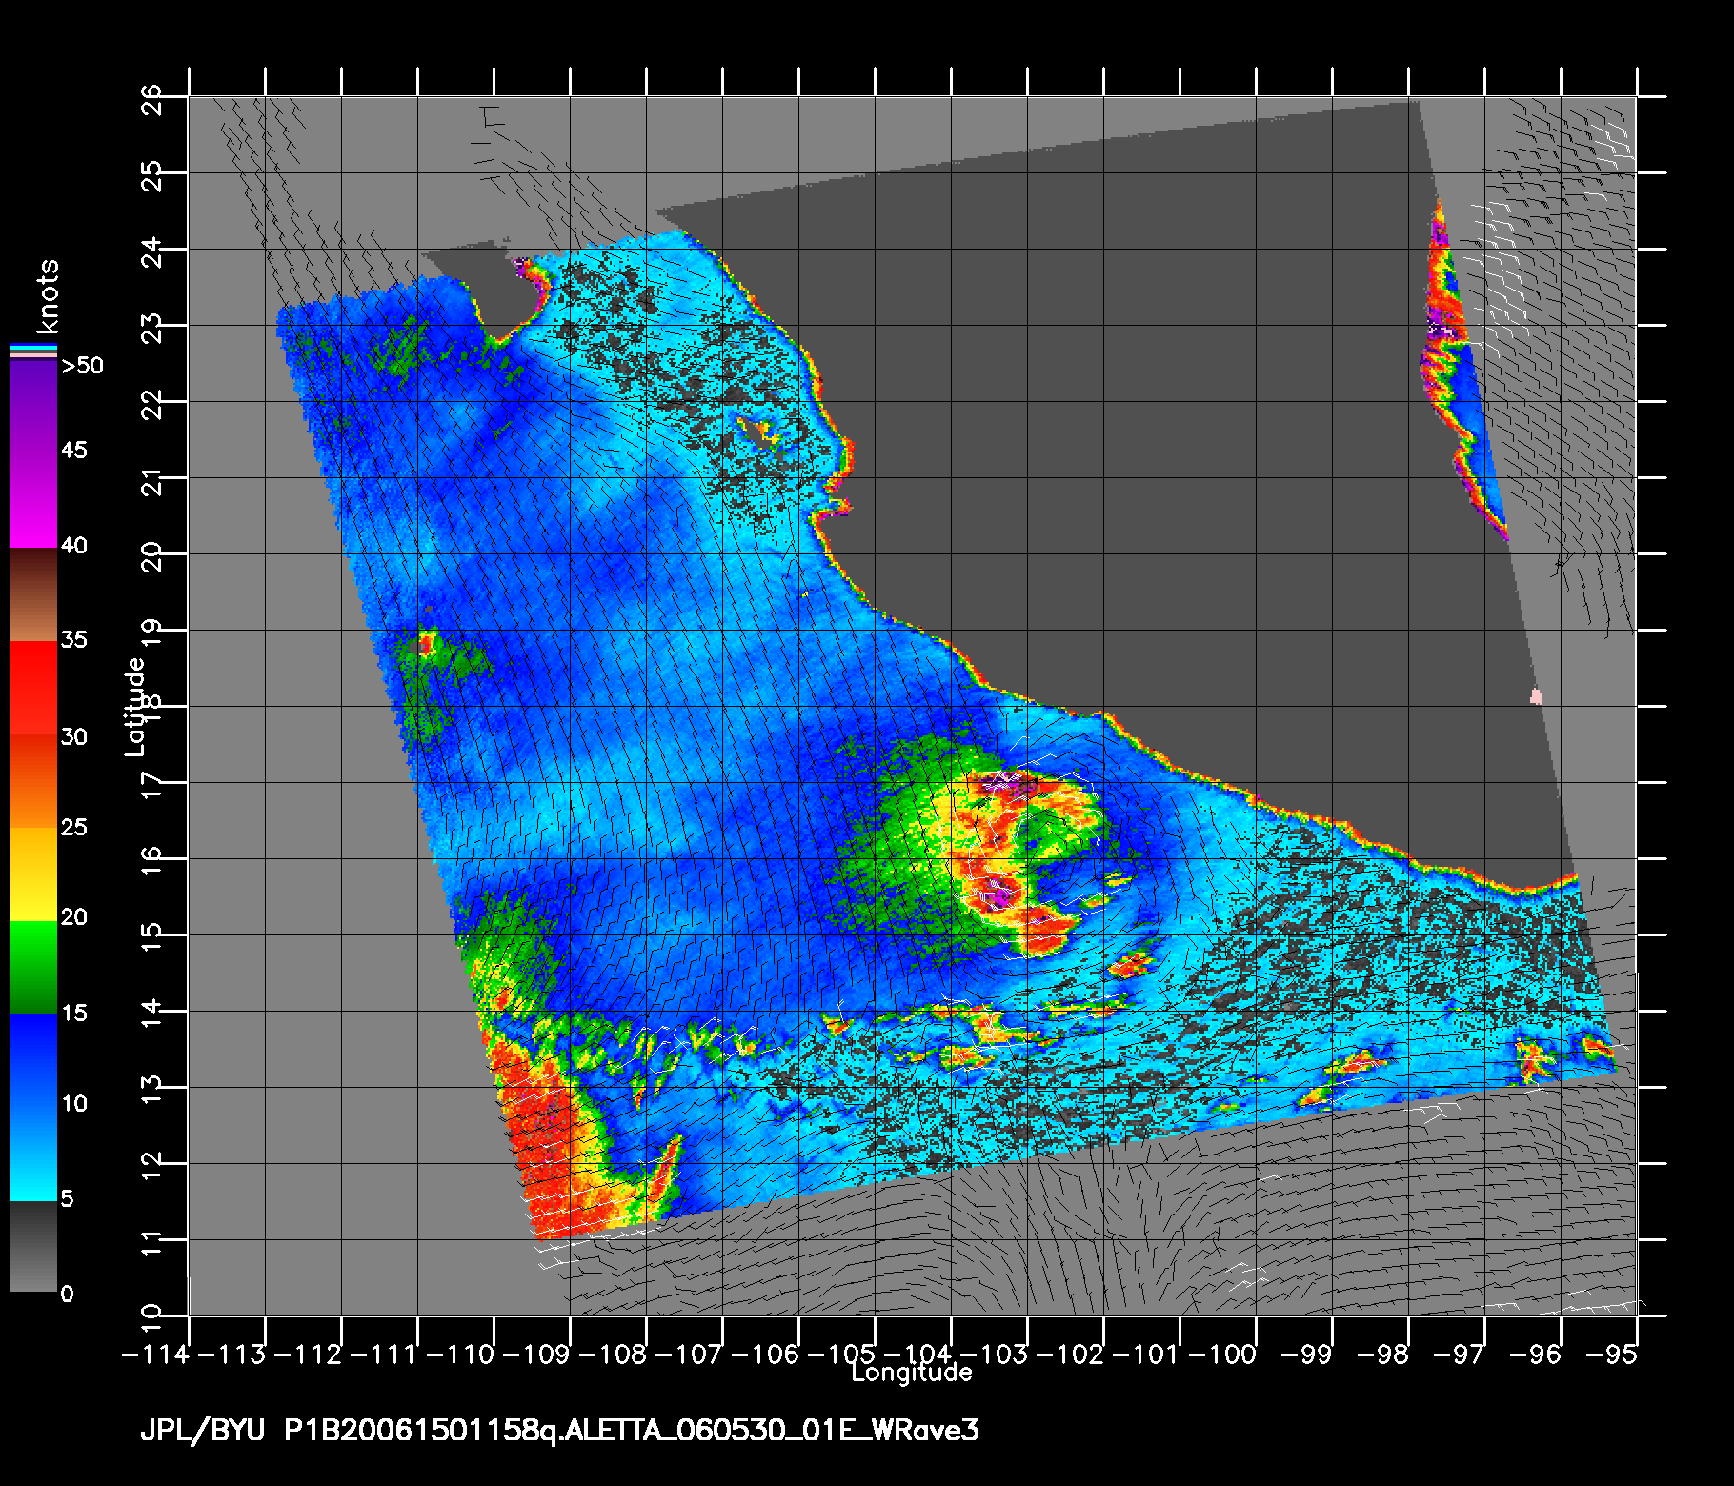Click the '11' latitude tick label

(151, 1242)
